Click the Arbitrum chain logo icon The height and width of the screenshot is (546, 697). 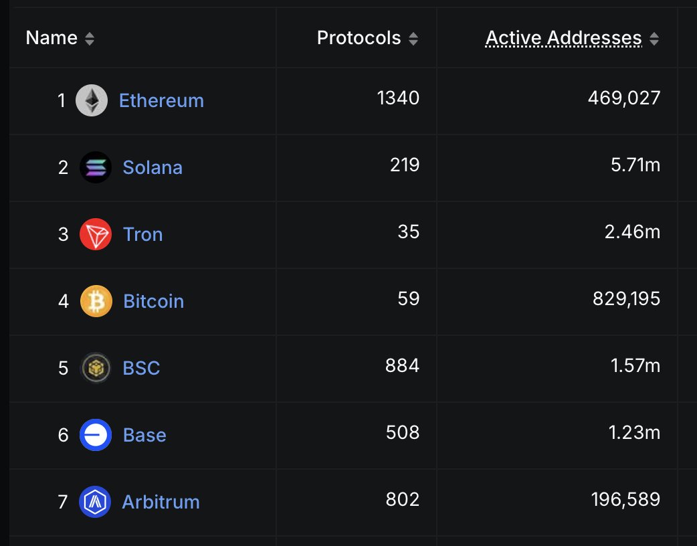click(x=95, y=502)
